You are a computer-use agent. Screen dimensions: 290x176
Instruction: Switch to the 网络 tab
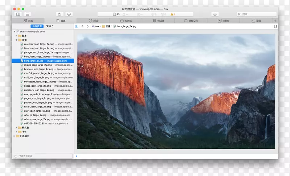click(x=93, y=21)
